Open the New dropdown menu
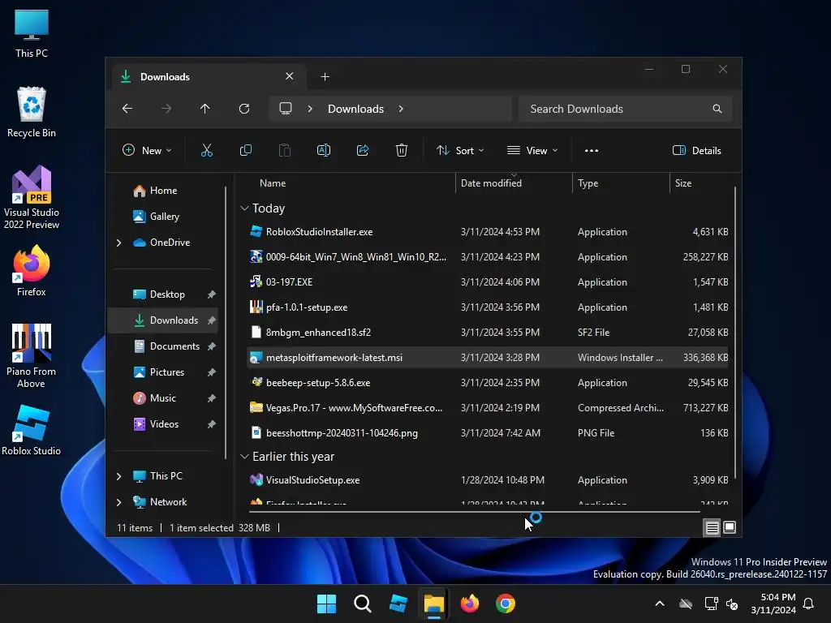The height and width of the screenshot is (623, 831). [x=147, y=150]
